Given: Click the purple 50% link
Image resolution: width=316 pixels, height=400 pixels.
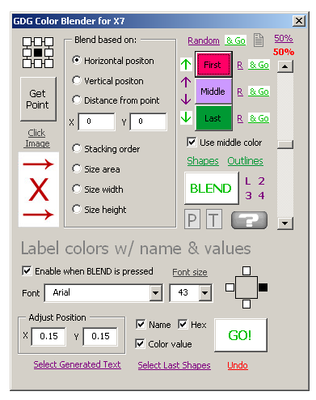Looking at the screenshot, I should (x=284, y=38).
